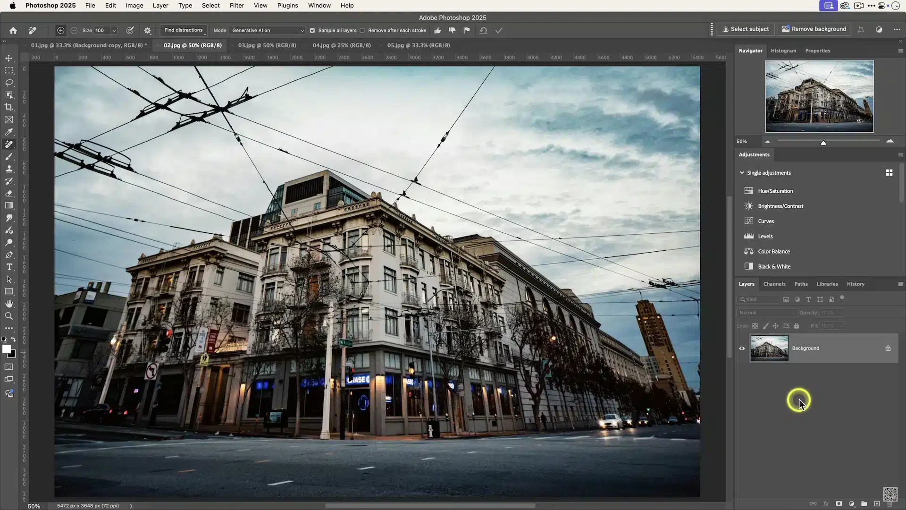This screenshot has height=510, width=906.
Task: Select the Lasso tool
Action: [9, 83]
